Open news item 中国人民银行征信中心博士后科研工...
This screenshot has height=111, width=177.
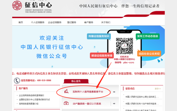tap(142, 97)
